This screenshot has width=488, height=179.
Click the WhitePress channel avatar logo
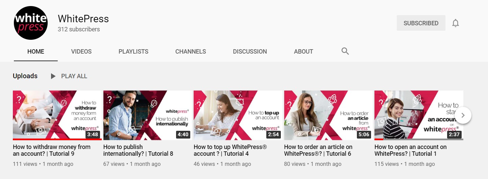(31, 23)
